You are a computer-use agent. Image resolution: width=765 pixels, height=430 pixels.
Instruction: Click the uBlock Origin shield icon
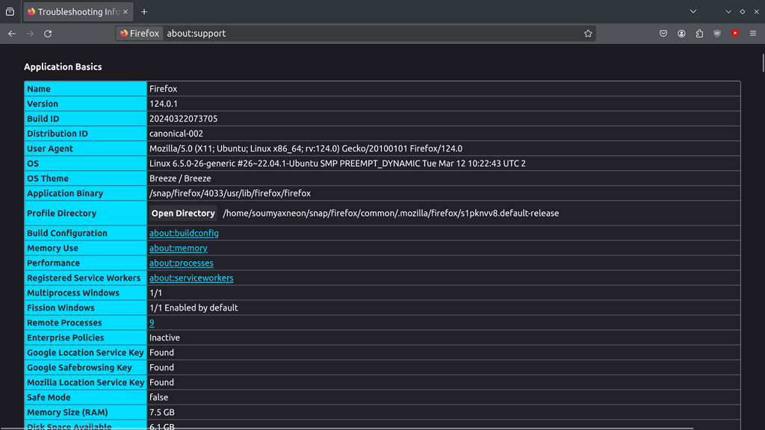(717, 34)
